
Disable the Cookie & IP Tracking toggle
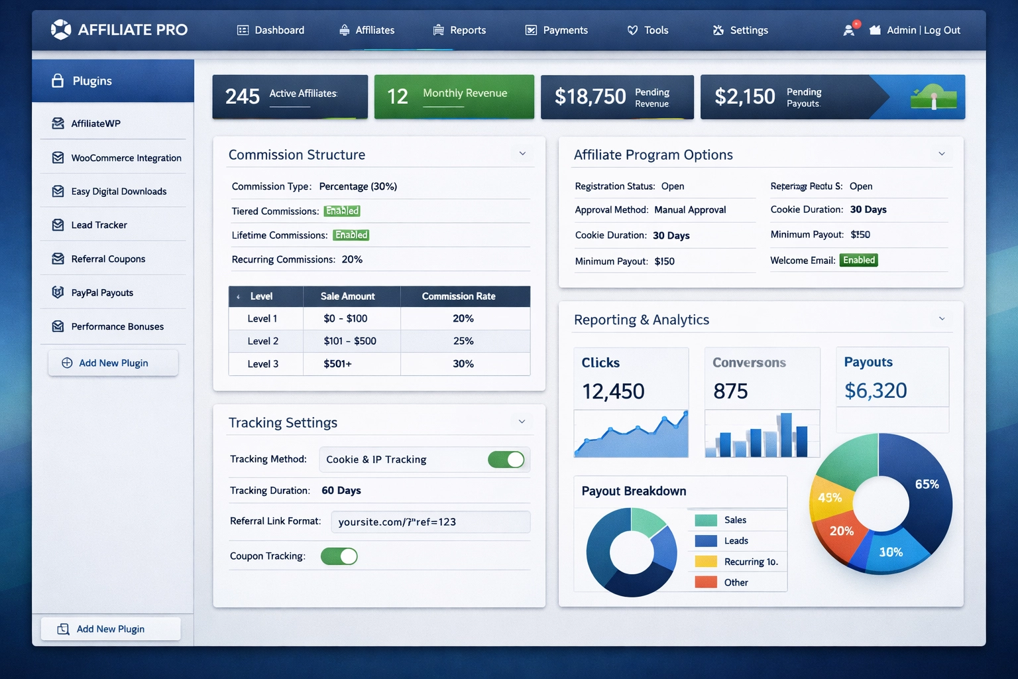click(506, 460)
